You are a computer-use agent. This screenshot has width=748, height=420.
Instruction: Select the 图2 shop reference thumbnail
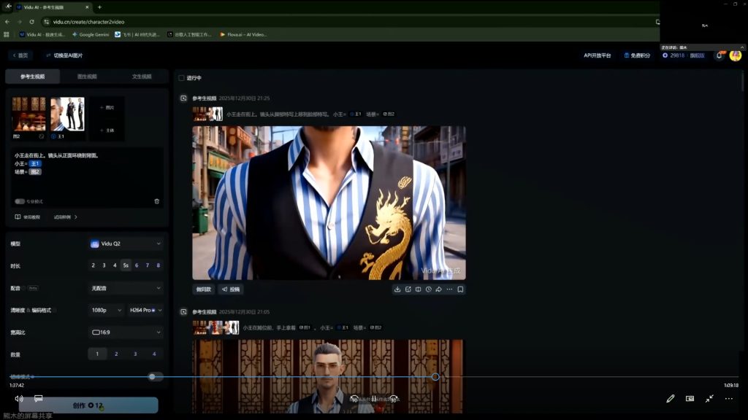point(28,114)
